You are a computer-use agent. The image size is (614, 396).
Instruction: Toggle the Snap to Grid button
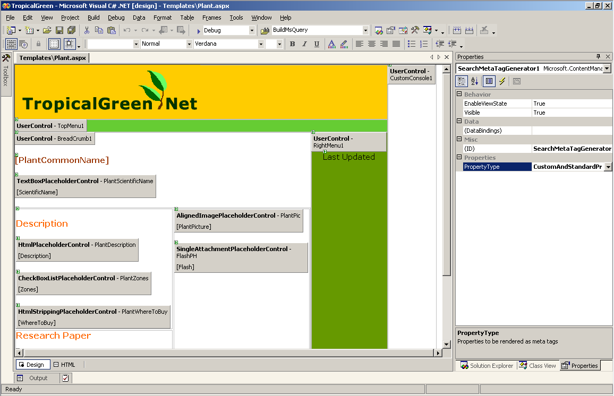(69, 44)
